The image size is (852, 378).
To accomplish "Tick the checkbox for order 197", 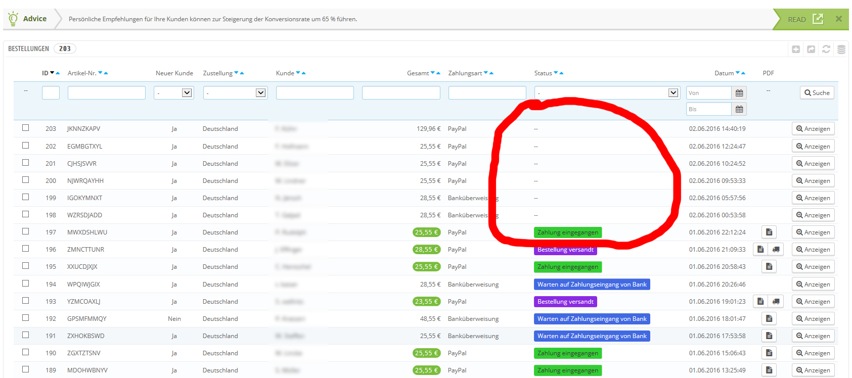I will pyautogui.click(x=26, y=231).
